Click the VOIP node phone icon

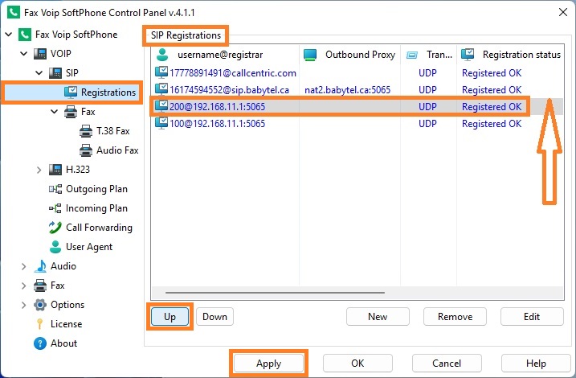point(40,54)
